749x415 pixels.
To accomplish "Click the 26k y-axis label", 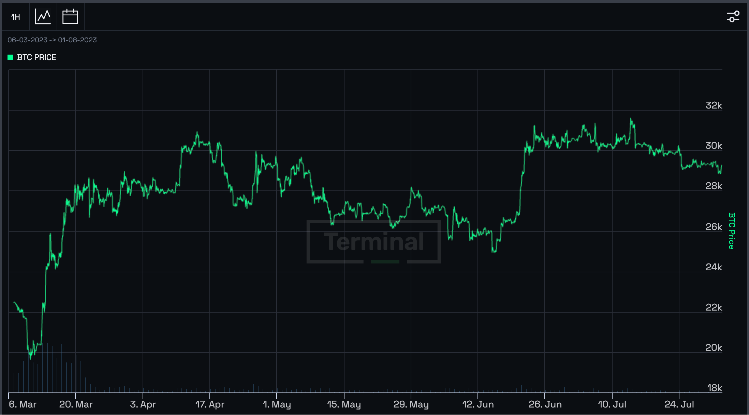I will (x=714, y=227).
